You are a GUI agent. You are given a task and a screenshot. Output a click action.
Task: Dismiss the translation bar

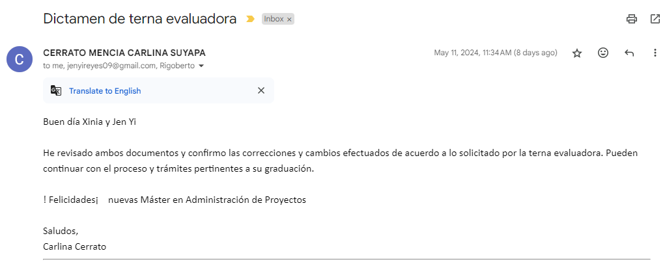[x=261, y=91]
